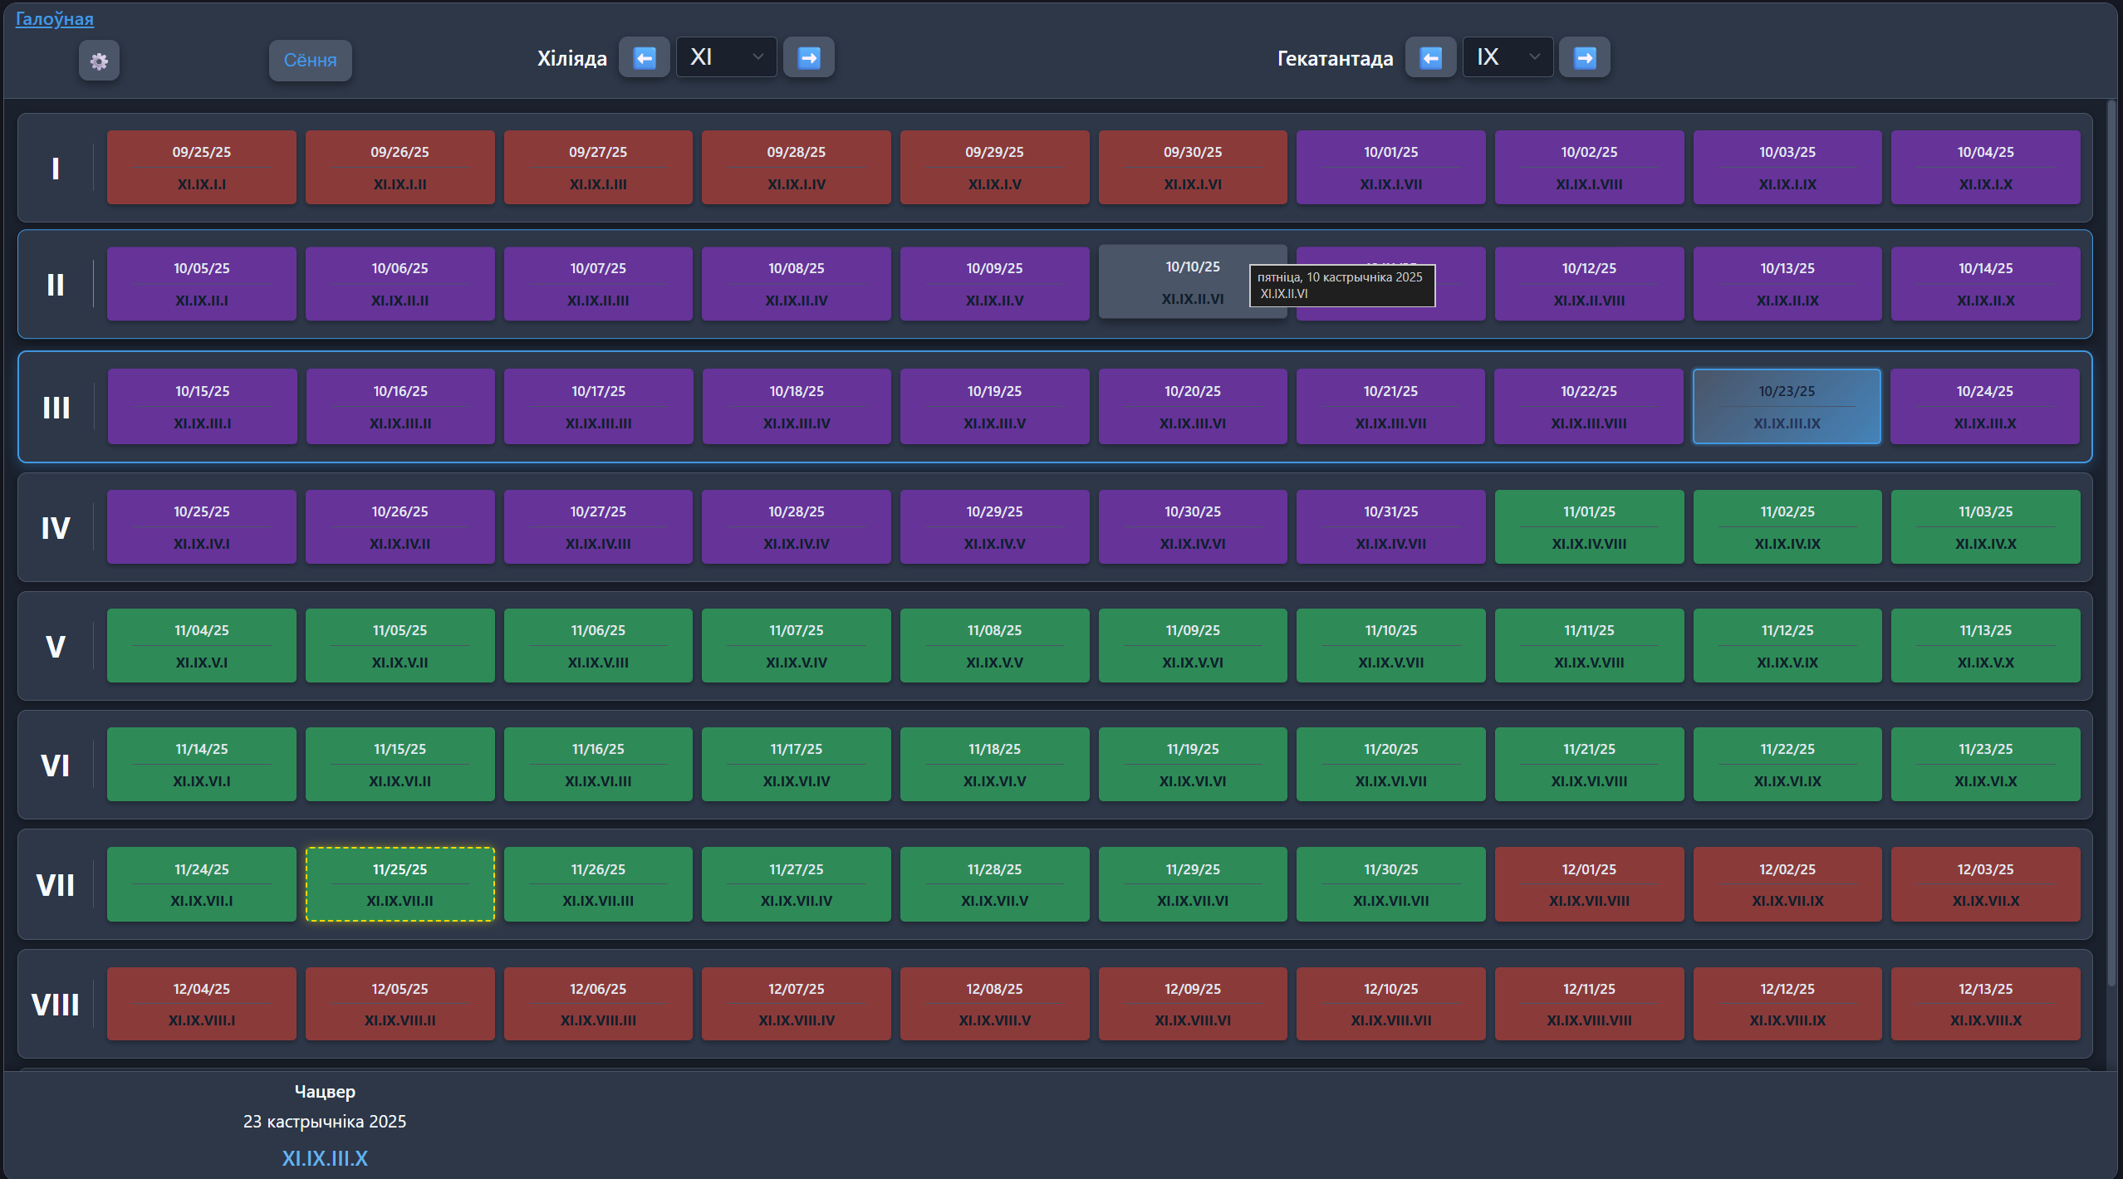Select green day cell 11/01/25
The width and height of the screenshot is (2123, 1179).
pyautogui.click(x=1588, y=527)
